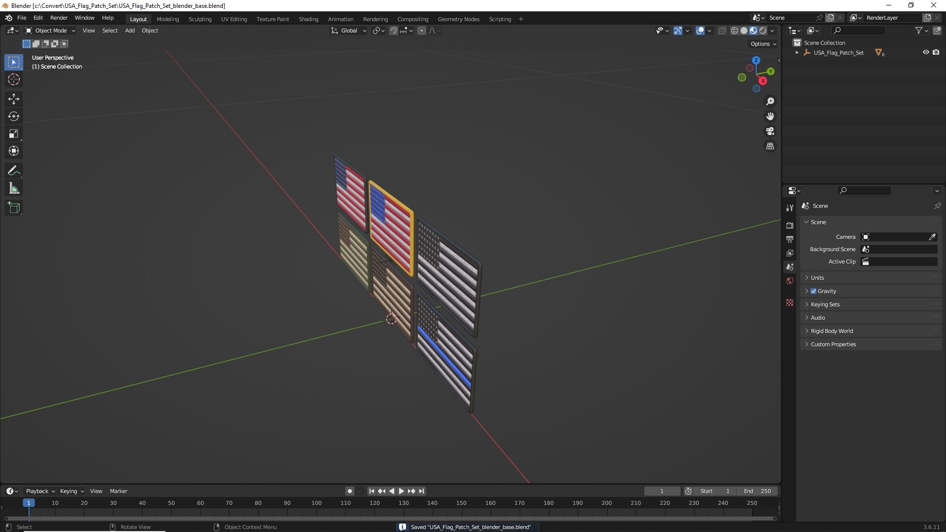Image resolution: width=946 pixels, height=532 pixels.
Task: Switch viewport to Solid shading
Action: click(x=744, y=31)
